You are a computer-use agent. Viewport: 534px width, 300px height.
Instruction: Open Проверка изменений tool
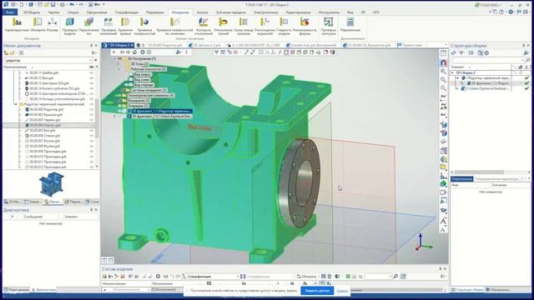(x=108, y=26)
